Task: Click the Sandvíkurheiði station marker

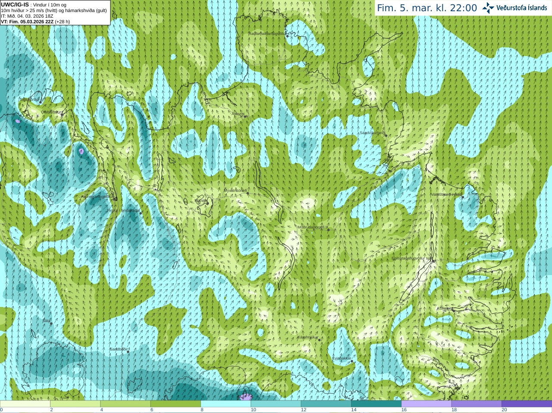Action: (x=386, y=135)
